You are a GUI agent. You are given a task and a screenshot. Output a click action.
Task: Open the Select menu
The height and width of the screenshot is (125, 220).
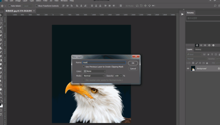(x=39, y=1)
